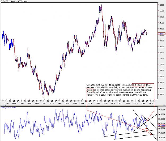Click the up arrow on the RSI pane divider
The height and width of the screenshot is (141, 166).
pyautogui.click(x=3, y=106)
